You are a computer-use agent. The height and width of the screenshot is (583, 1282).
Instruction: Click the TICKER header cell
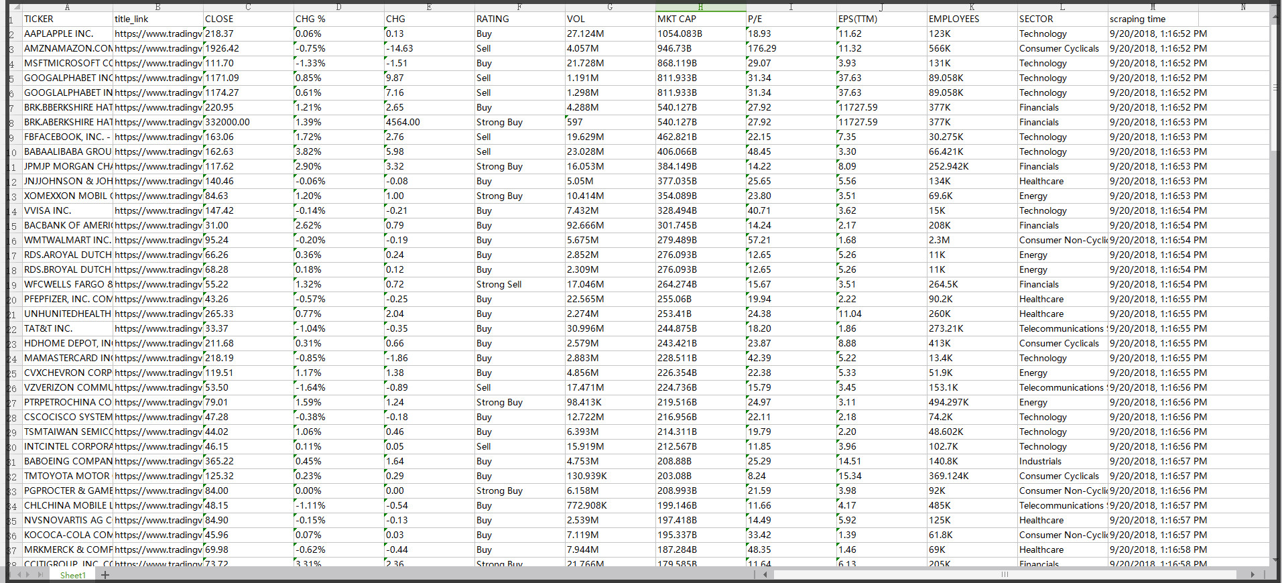(x=67, y=19)
